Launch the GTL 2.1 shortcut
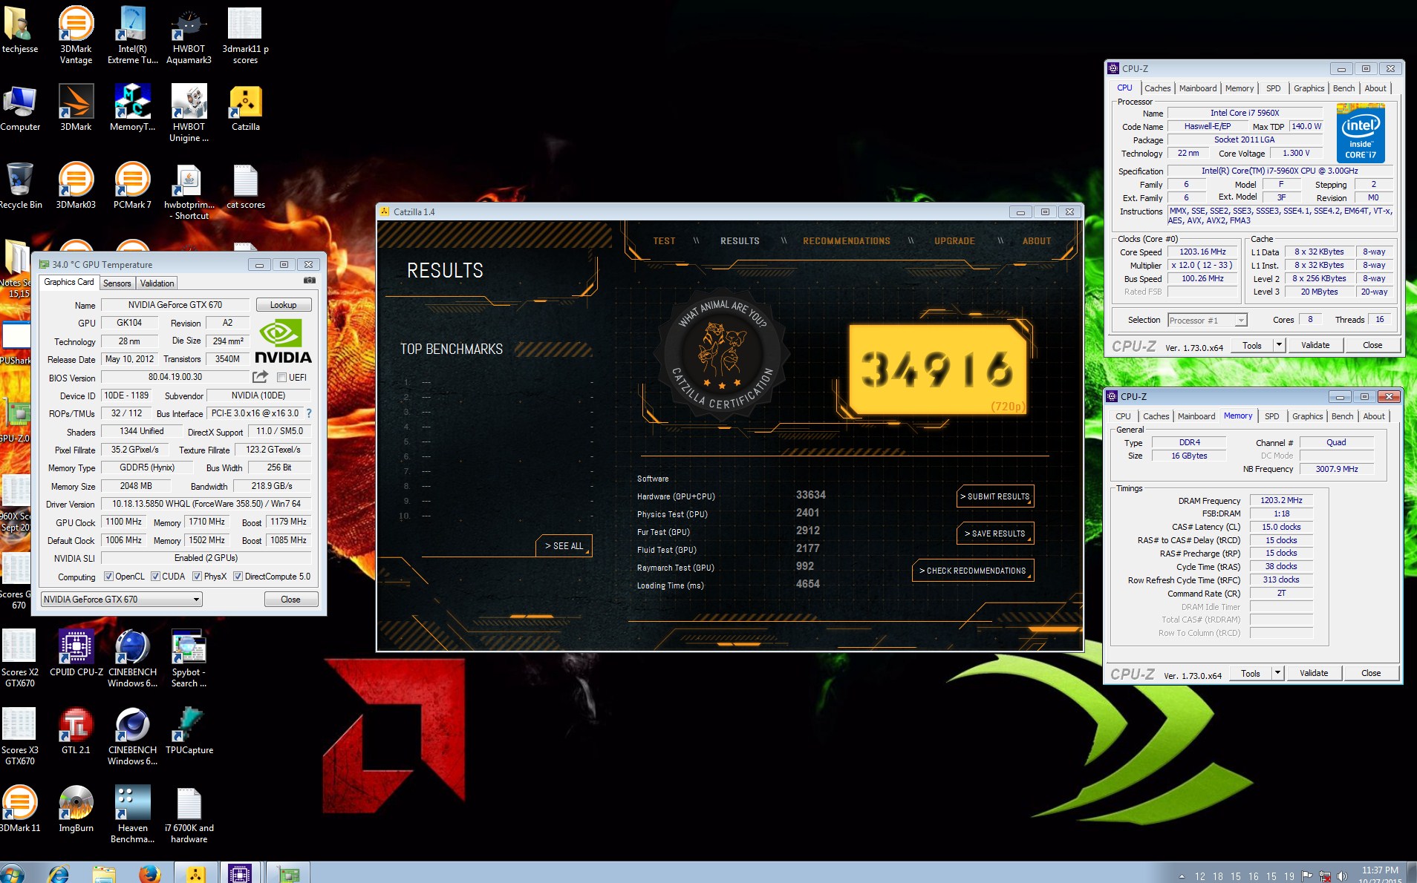1417x883 pixels. 76,732
